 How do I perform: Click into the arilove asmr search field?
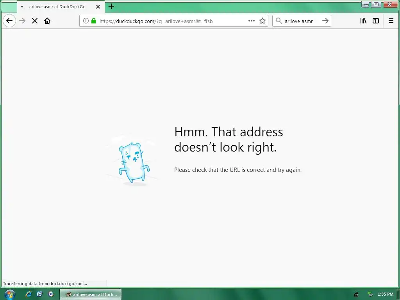click(301, 21)
